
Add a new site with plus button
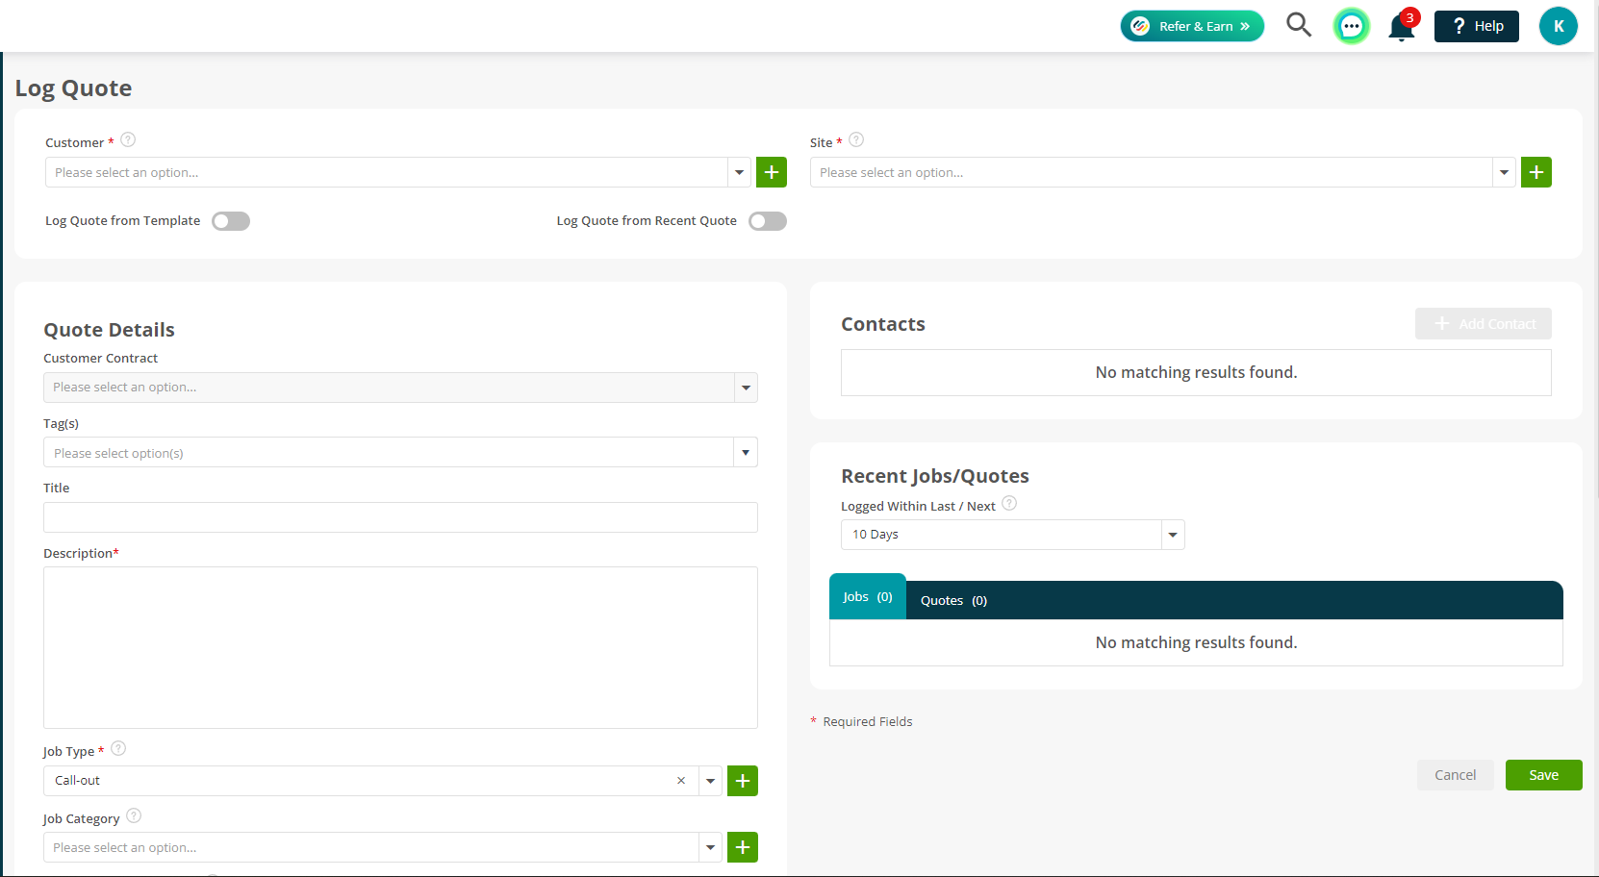pyautogui.click(x=1536, y=172)
